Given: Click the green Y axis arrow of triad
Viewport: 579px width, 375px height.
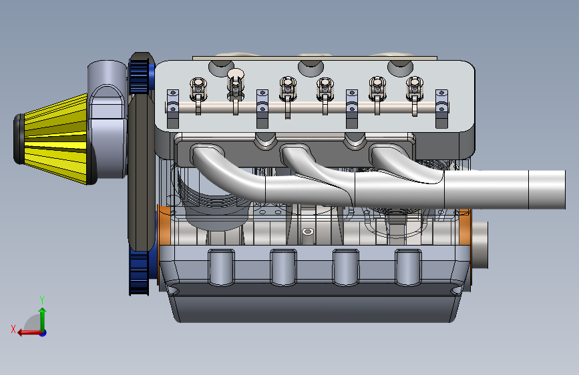Looking at the screenshot, I should click(43, 319).
